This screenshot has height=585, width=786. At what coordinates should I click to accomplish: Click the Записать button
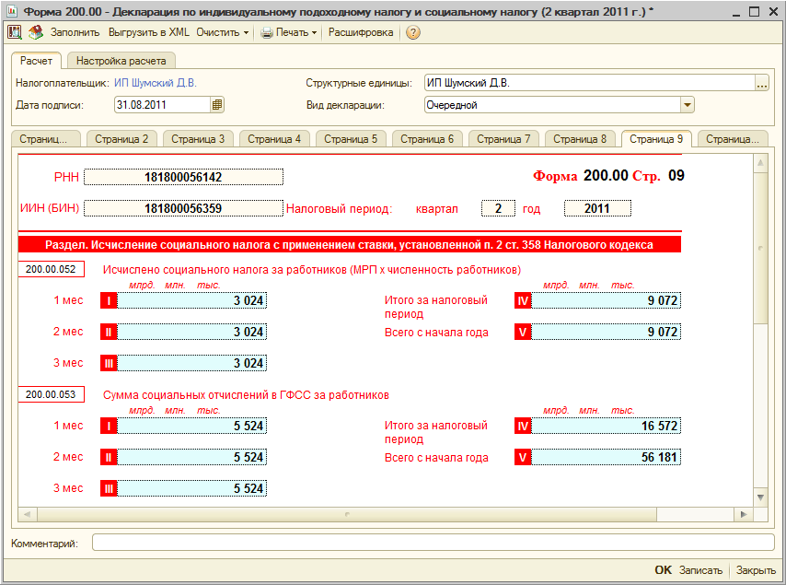tap(700, 570)
